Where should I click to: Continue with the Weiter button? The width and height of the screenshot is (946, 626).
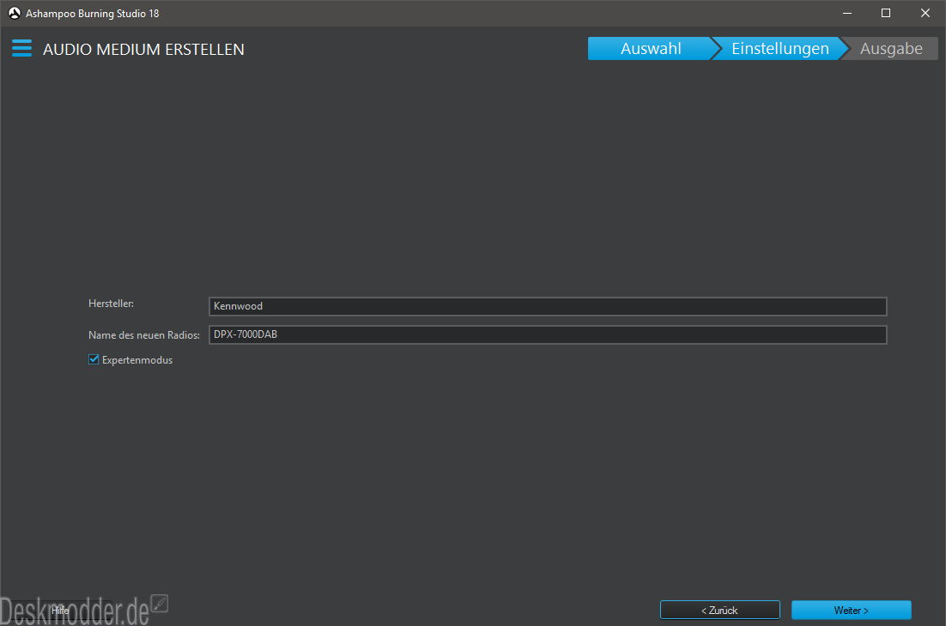coord(852,611)
